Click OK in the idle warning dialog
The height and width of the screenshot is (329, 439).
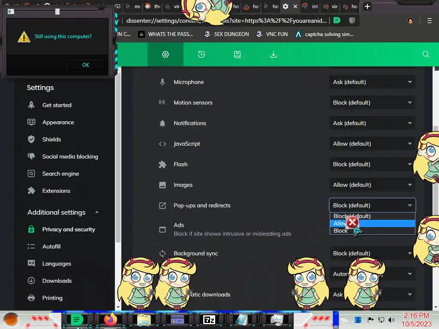[x=86, y=65]
